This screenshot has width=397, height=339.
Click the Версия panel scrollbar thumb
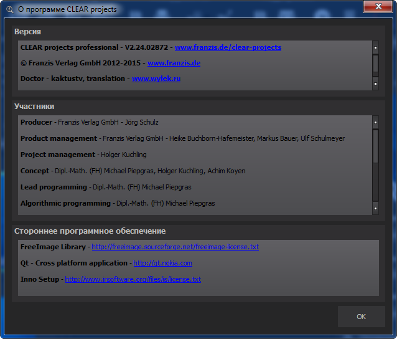coord(375,64)
